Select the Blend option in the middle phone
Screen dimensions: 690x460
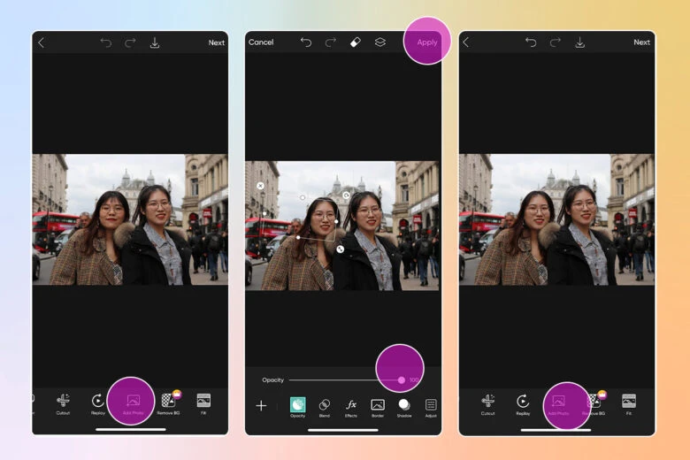(324, 406)
